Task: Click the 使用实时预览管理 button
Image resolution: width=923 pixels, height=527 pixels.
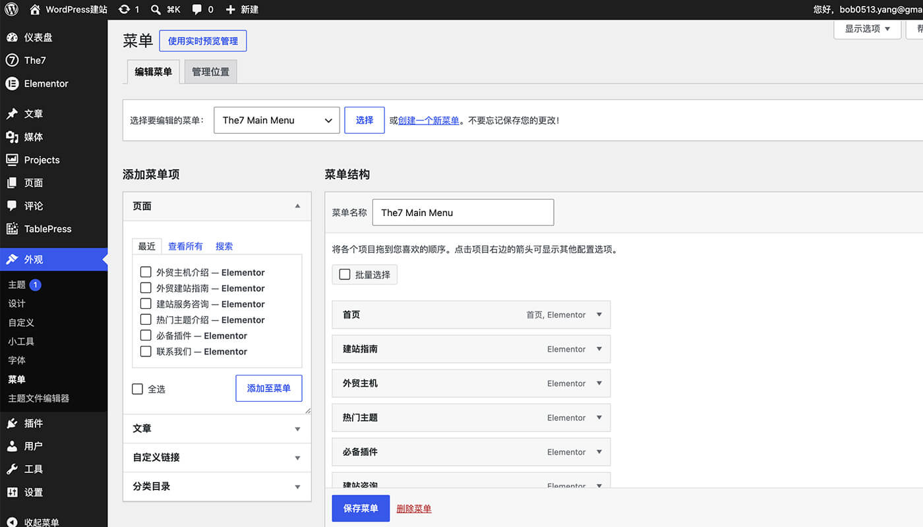Action: tap(203, 41)
